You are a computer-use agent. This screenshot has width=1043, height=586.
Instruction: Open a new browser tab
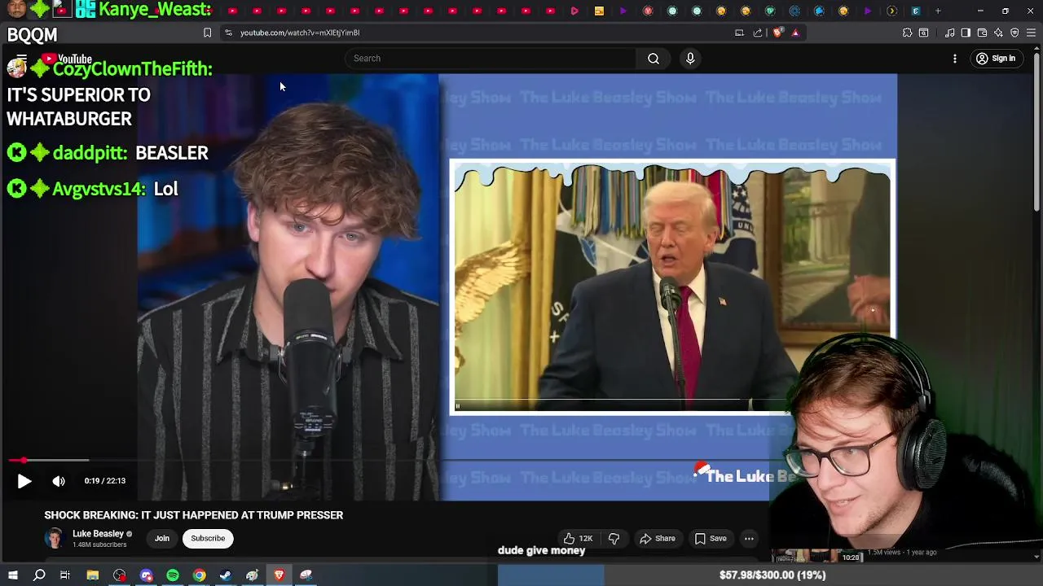click(x=938, y=11)
